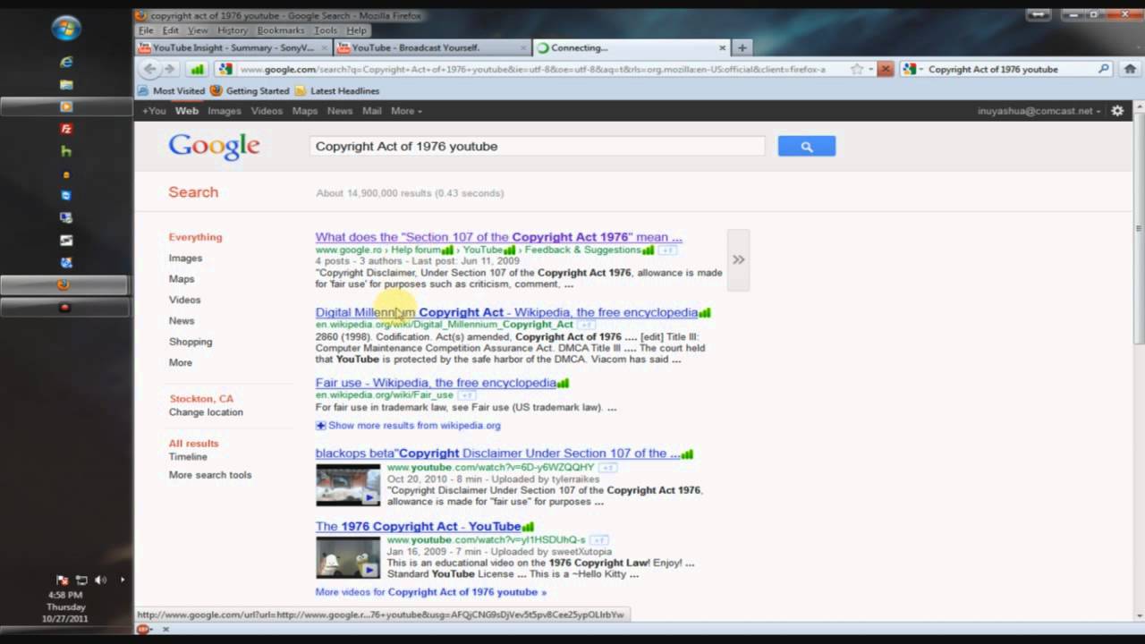Expand More in left search categories
1145x644 pixels.
(181, 362)
